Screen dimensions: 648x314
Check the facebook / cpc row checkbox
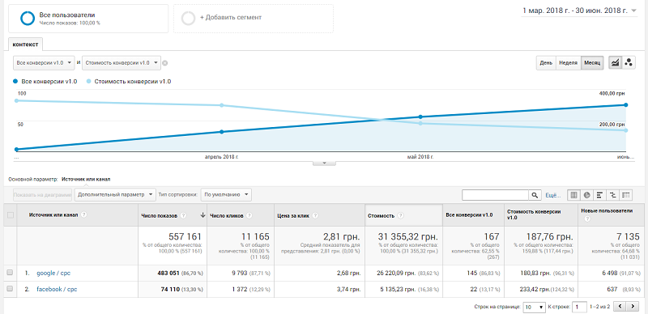pos(11,289)
